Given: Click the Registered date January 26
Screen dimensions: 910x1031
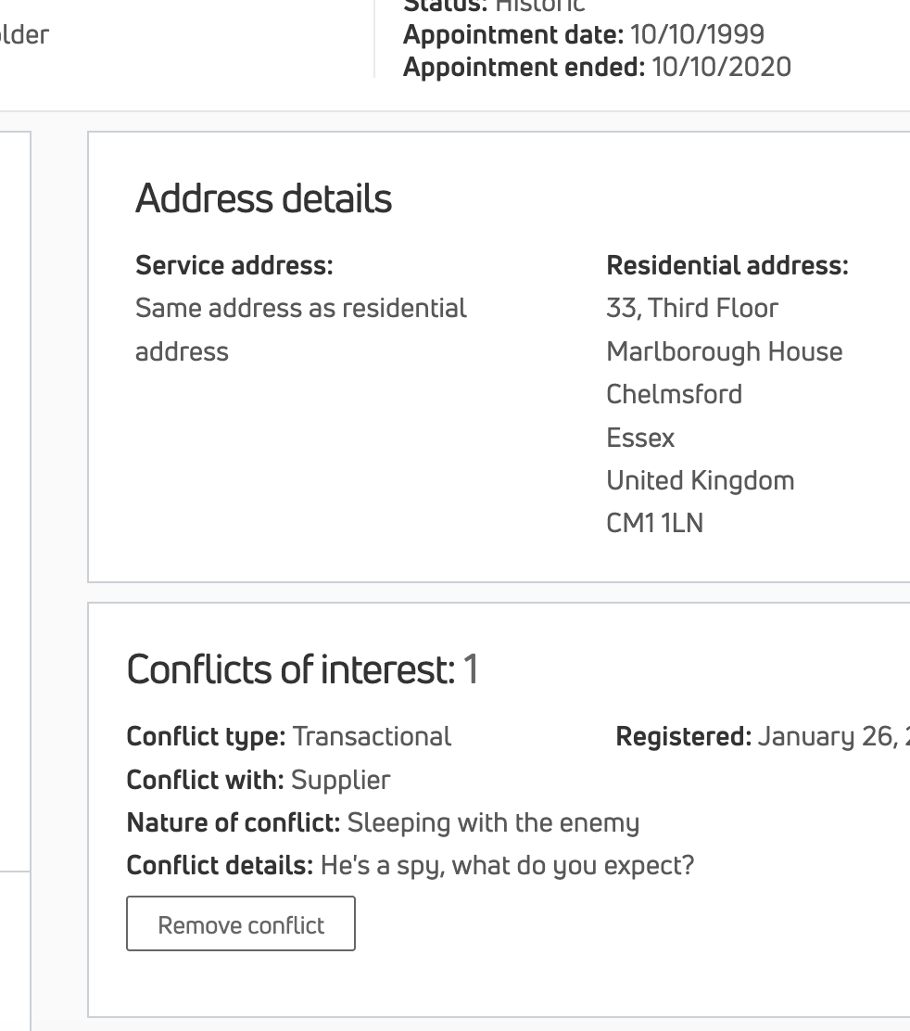Looking at the screenshot, I should (829, 737).
